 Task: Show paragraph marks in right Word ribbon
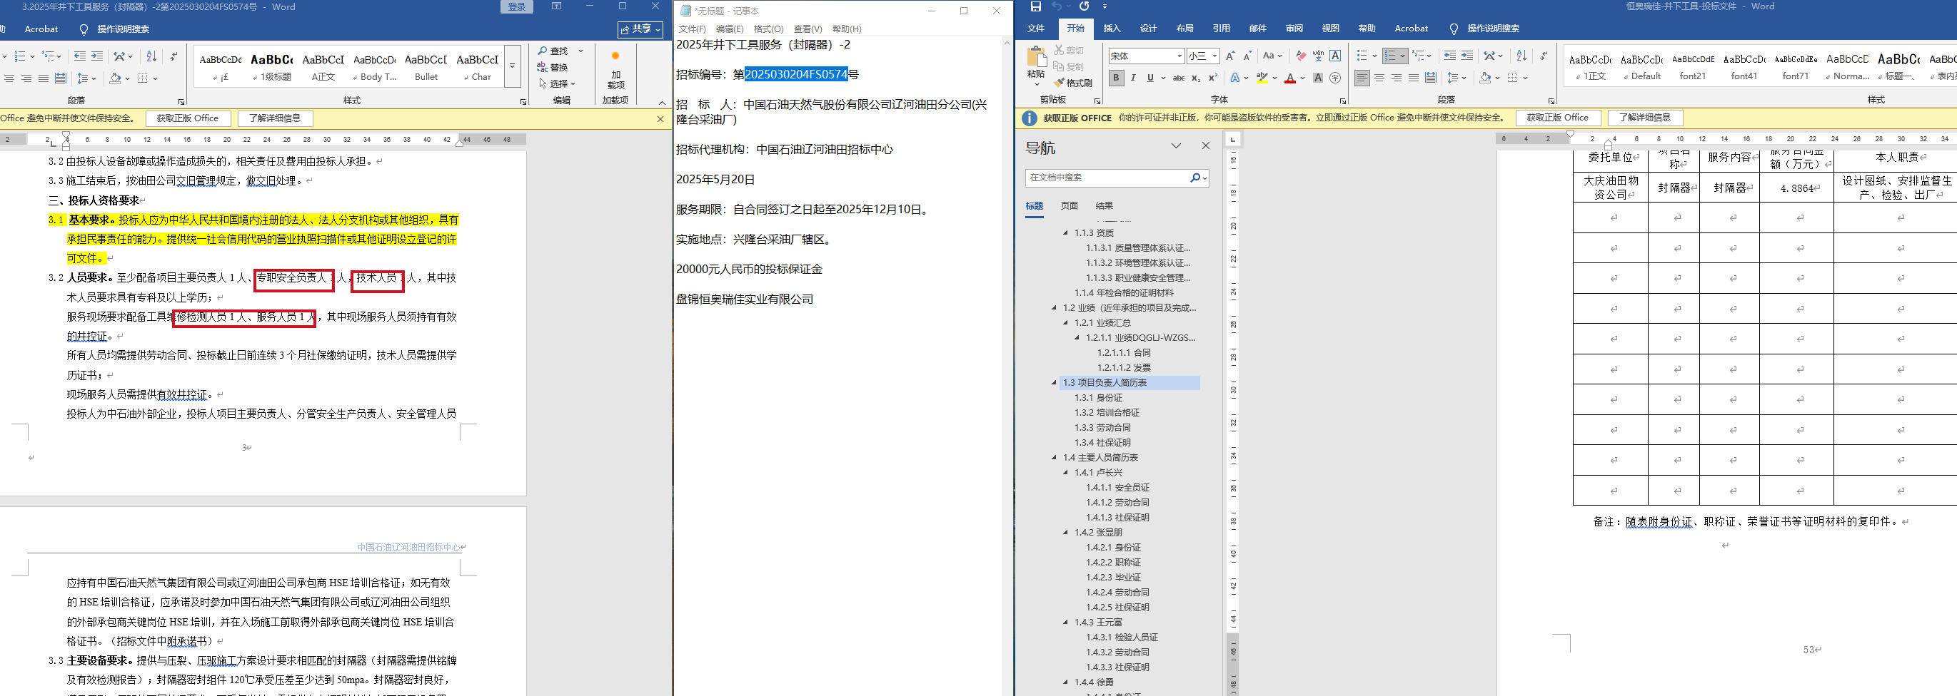(x=1544, y=56)
